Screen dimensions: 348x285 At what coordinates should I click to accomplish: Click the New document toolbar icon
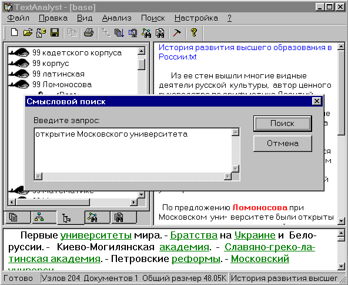tap(15, 32)
